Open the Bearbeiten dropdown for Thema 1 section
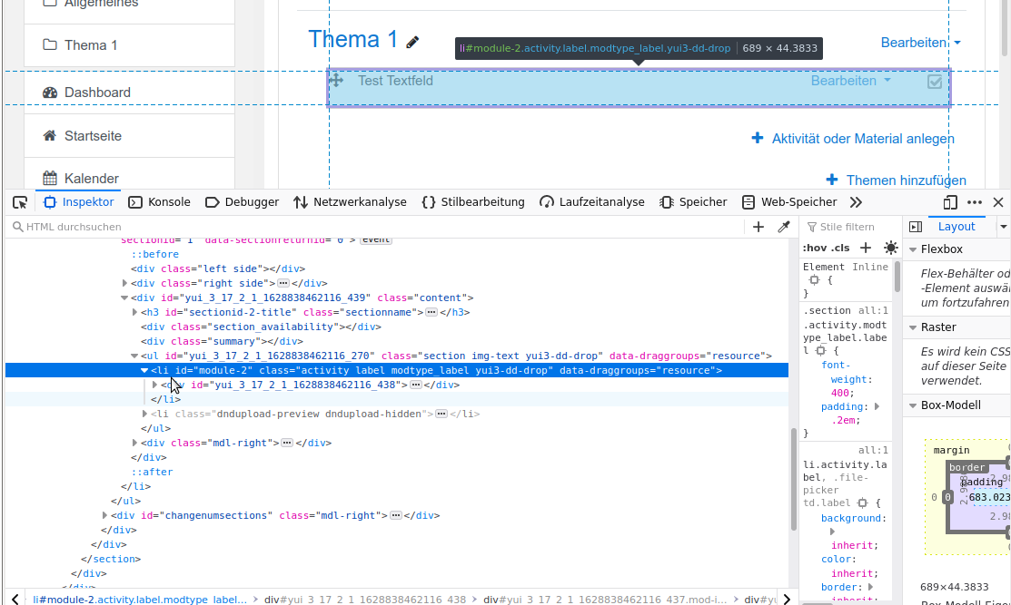1011x605 pixels. point(920,43)
